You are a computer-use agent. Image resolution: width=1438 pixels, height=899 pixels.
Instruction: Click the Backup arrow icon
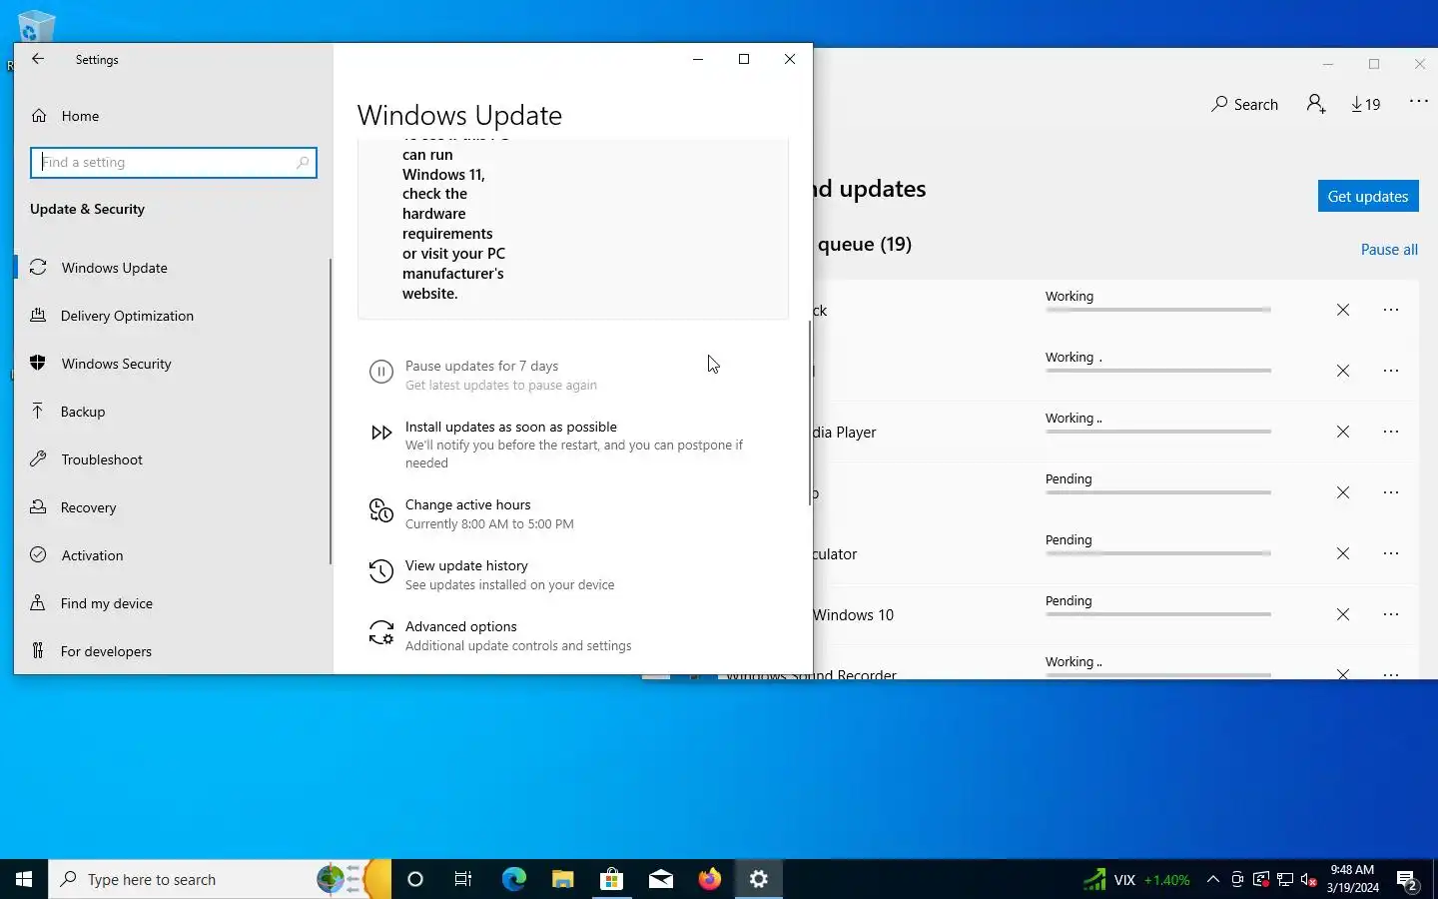click(x=38, y=412)
